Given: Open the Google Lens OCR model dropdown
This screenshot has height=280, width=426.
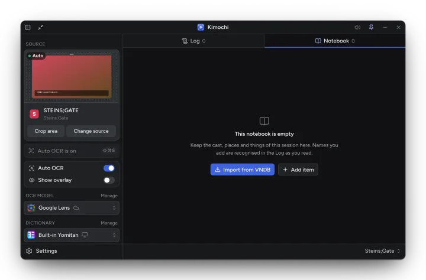Looking at the screenshot, I should tap(72, 208).
